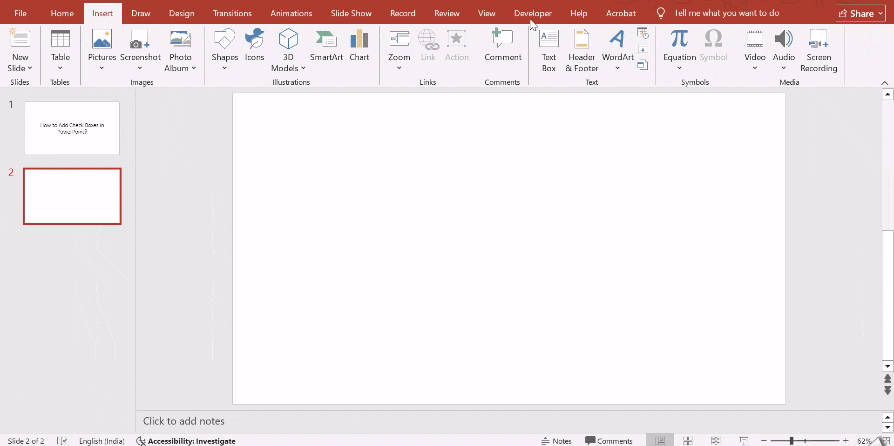Switch to Slide Sorter view
Image resolution: width=894 pixels, height=446 pixels.
[688, 441]
